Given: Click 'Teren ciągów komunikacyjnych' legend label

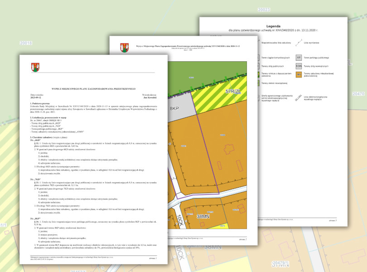Looking at the screenshot, I should tap(275, 58).
